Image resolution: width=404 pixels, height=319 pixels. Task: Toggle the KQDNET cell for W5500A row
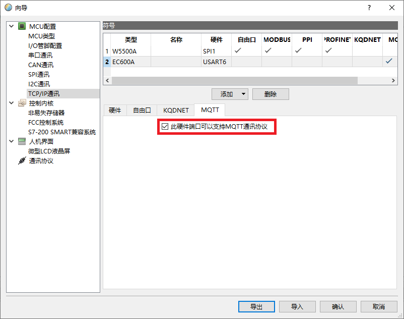[367, 51]
